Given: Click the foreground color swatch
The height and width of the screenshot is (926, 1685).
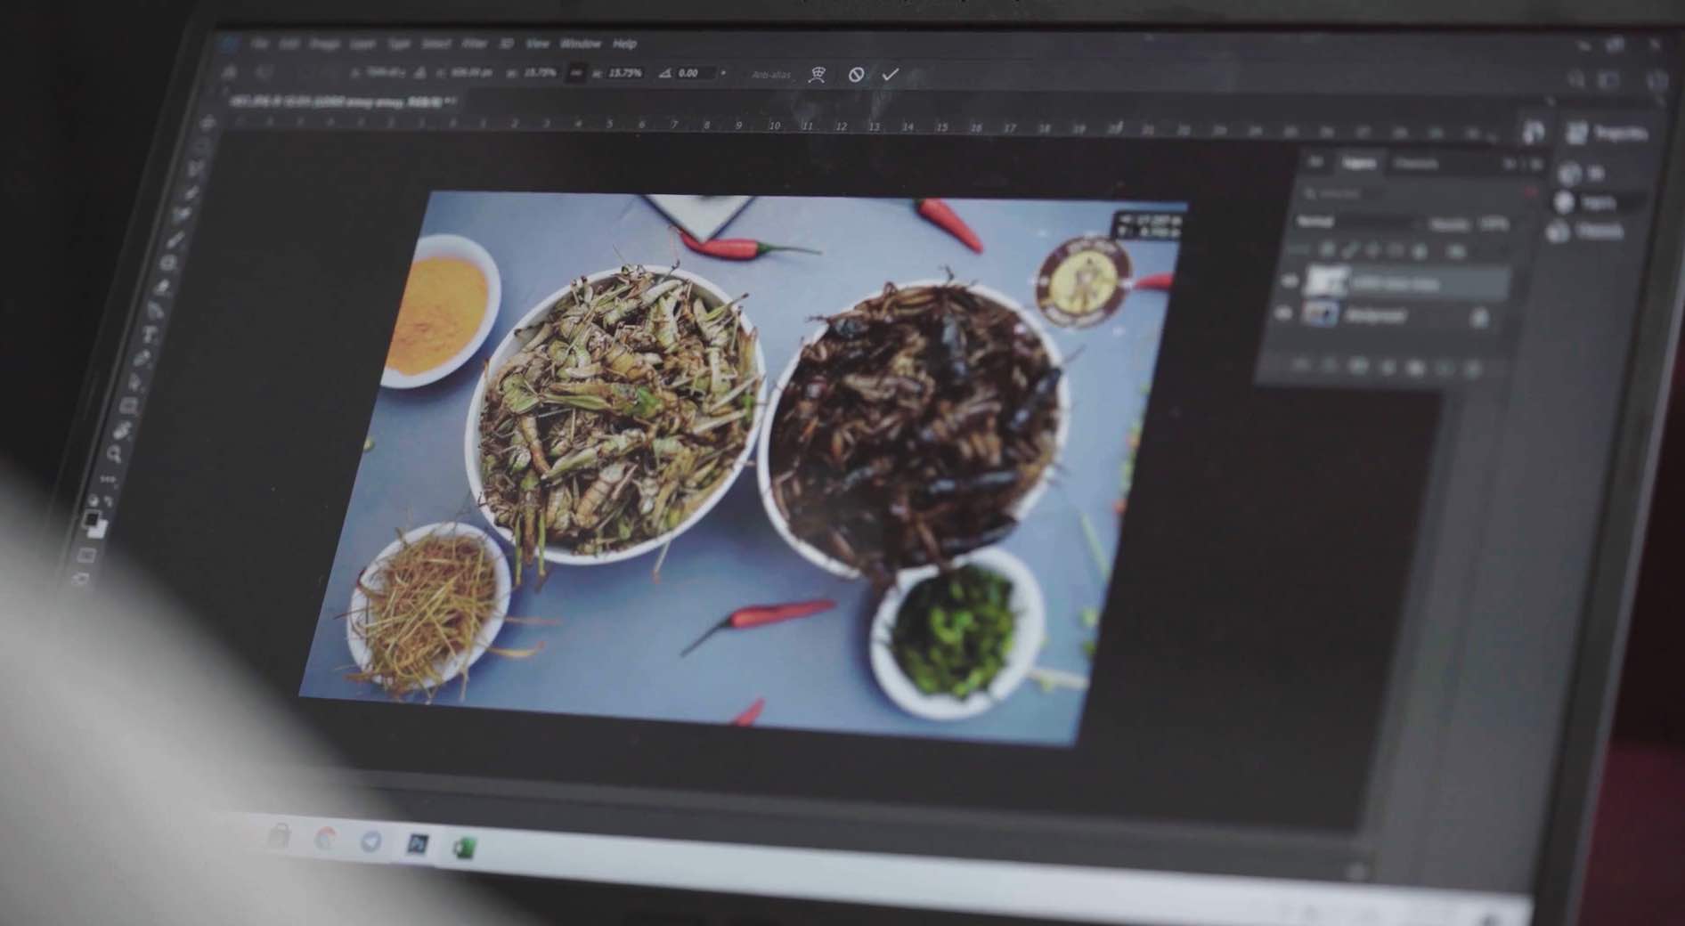Looking at the screenshot, I should [91, 518].
